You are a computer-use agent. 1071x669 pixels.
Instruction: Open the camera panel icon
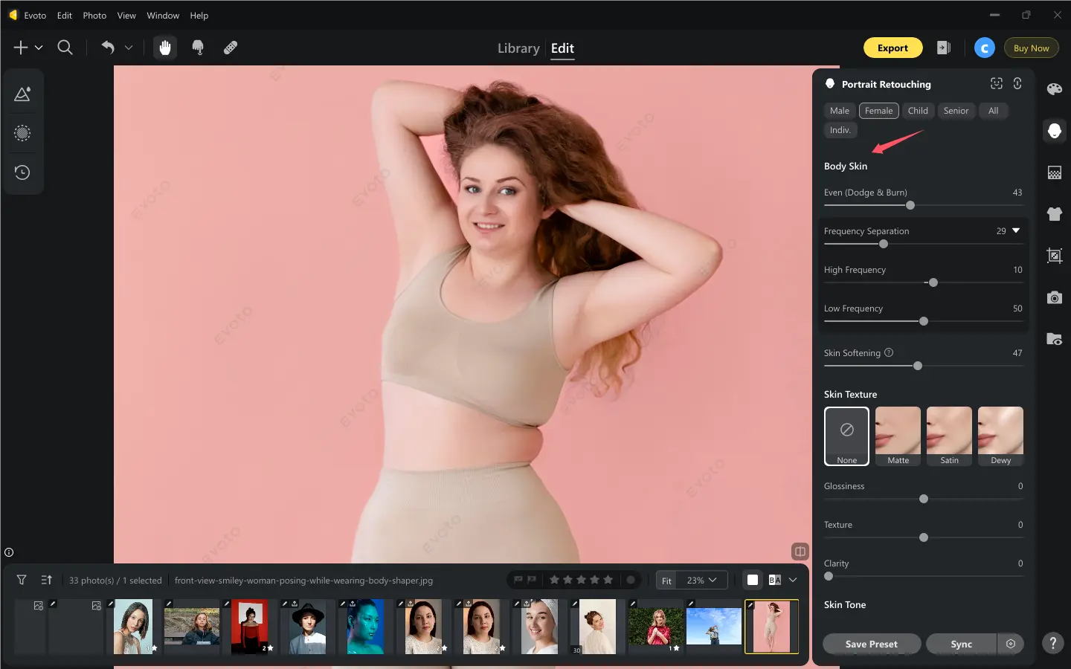point(1054,297)
